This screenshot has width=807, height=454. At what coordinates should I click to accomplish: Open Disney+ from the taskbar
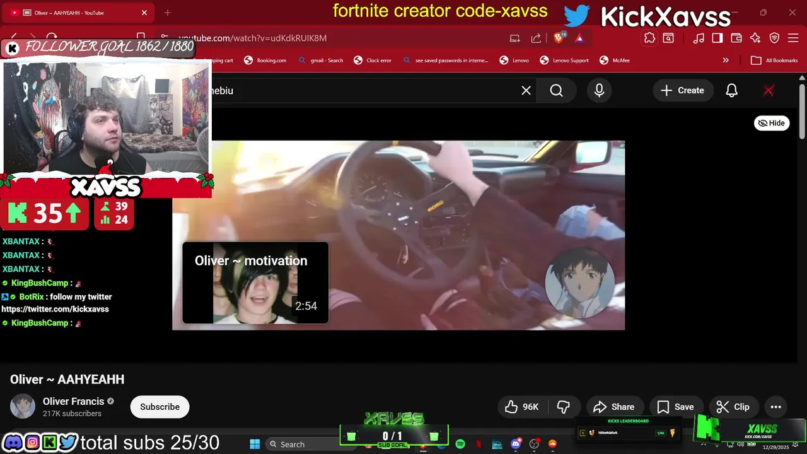point(497,444)
